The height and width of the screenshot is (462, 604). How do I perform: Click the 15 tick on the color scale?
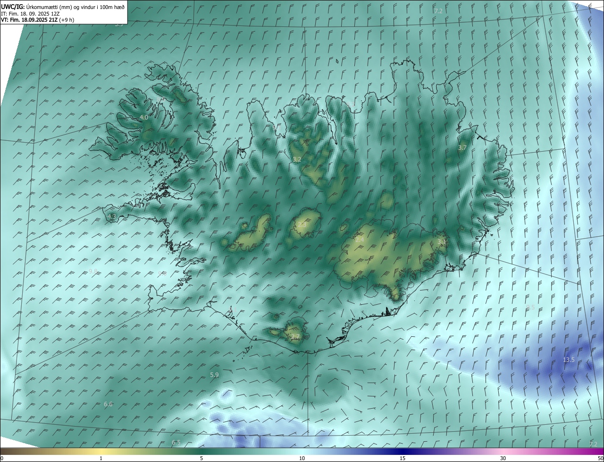(403, 458)
